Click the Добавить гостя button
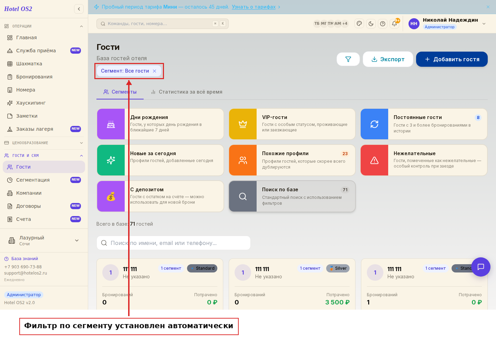Viewport: 496px width, 343px height. point(452,59)
